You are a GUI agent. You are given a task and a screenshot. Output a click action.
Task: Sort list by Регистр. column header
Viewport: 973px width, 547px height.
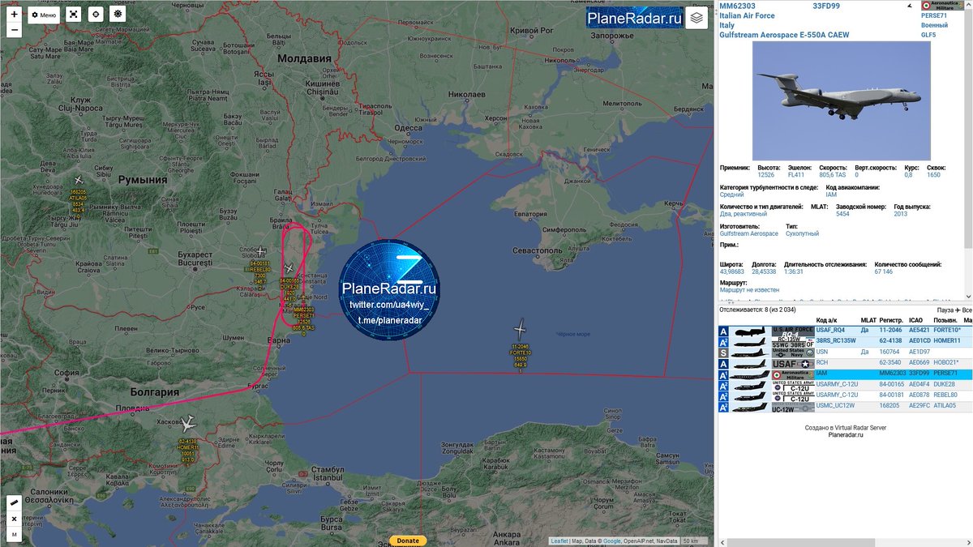coord(892,320)
